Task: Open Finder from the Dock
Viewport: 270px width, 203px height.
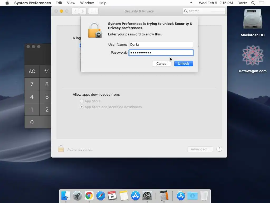Action: pyautogui.click(x=66, y=196)
